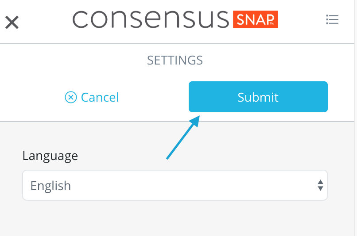
Task: Select the English value in the Language field
Action: [x=50, y=185]
